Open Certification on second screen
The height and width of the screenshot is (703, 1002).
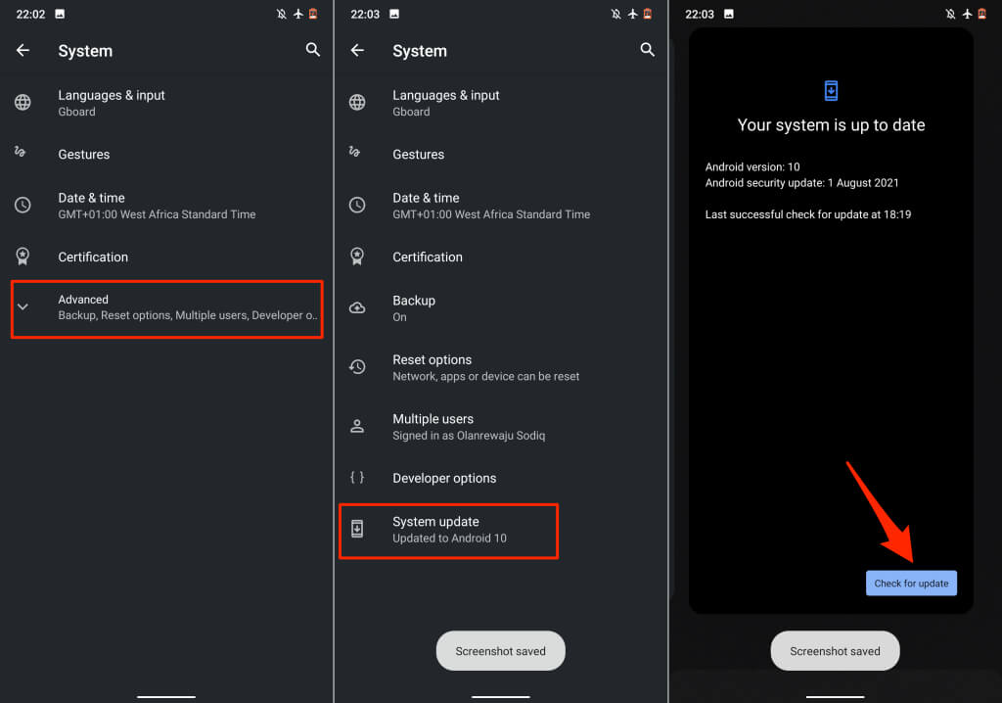click(501, 257)
